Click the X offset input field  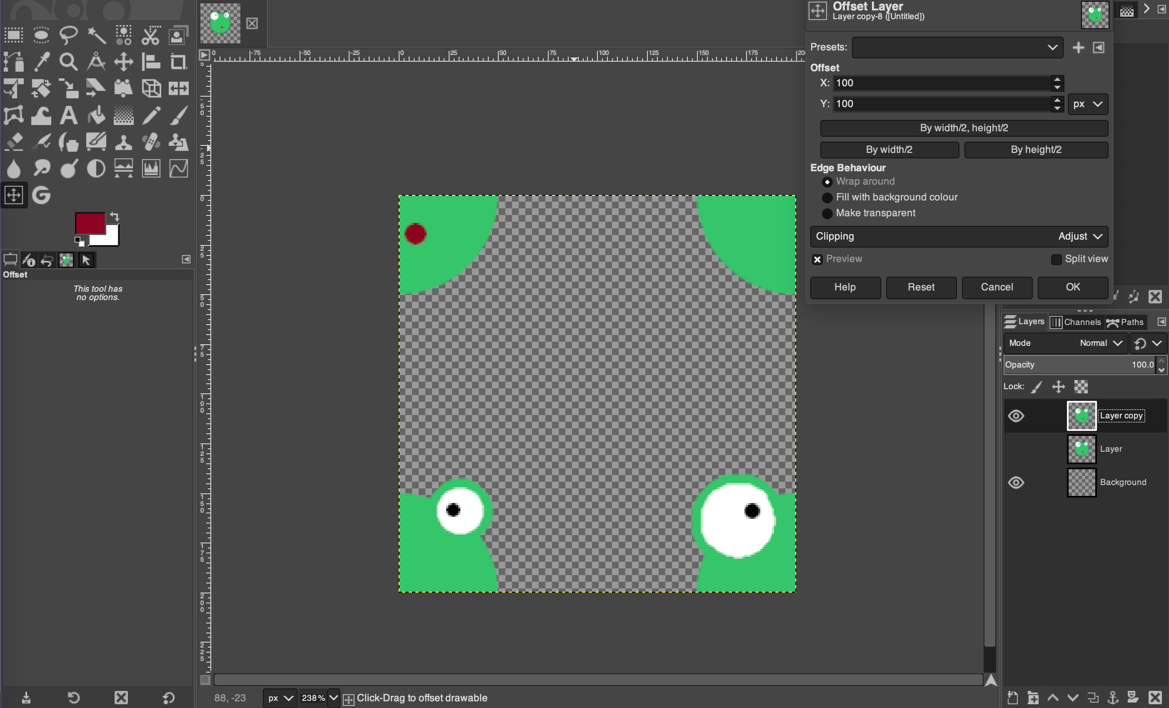[x=942, y=83]
